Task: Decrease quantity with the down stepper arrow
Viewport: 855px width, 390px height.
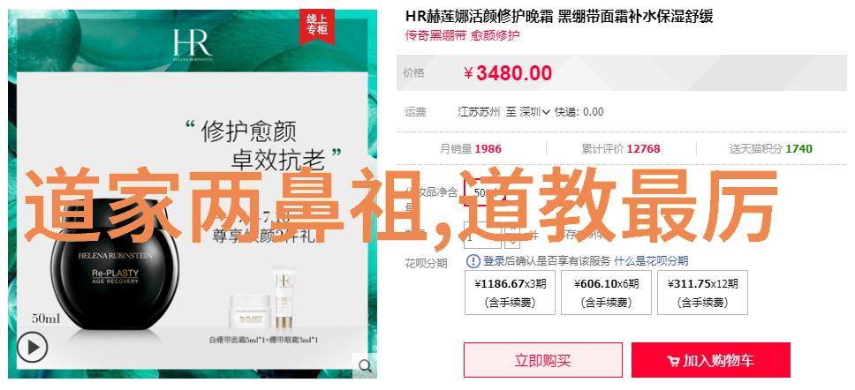Action: tap(512, 243)
